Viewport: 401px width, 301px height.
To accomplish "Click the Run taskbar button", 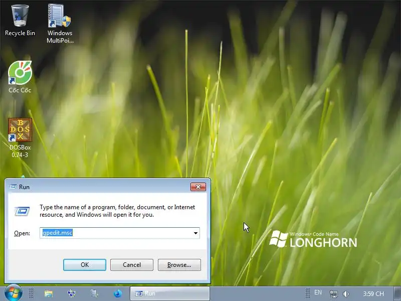I will pos(170,293).
